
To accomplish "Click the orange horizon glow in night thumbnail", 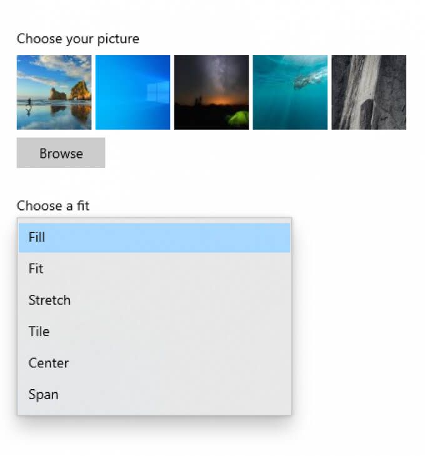I will tap(222, 101).
